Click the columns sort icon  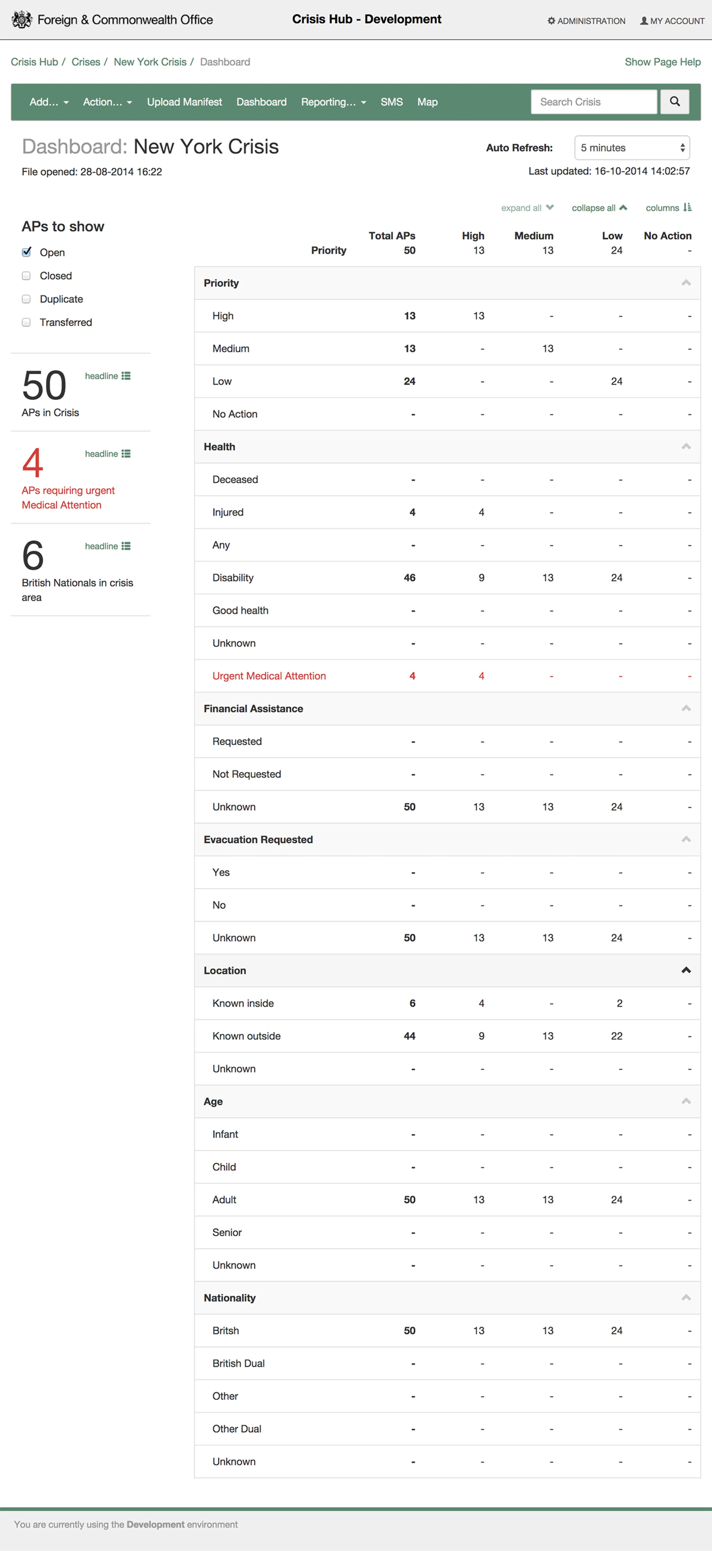coord(687,208)
